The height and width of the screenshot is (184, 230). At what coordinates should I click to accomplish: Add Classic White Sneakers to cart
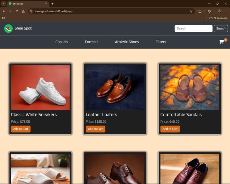click(21, 129)
